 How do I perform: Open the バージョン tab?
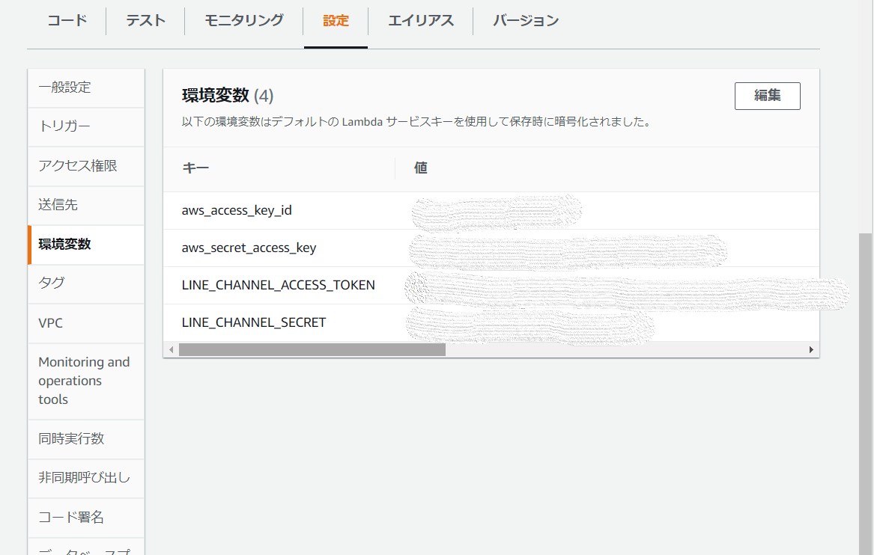coord(525,21)
